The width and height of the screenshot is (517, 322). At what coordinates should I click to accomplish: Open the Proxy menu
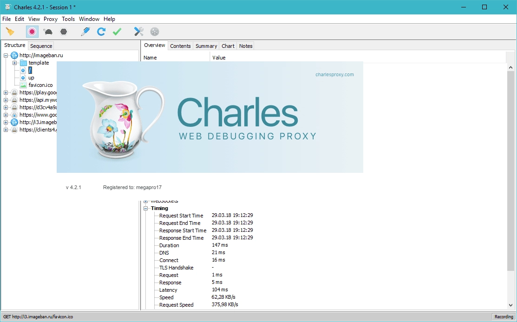click(51, 19)
